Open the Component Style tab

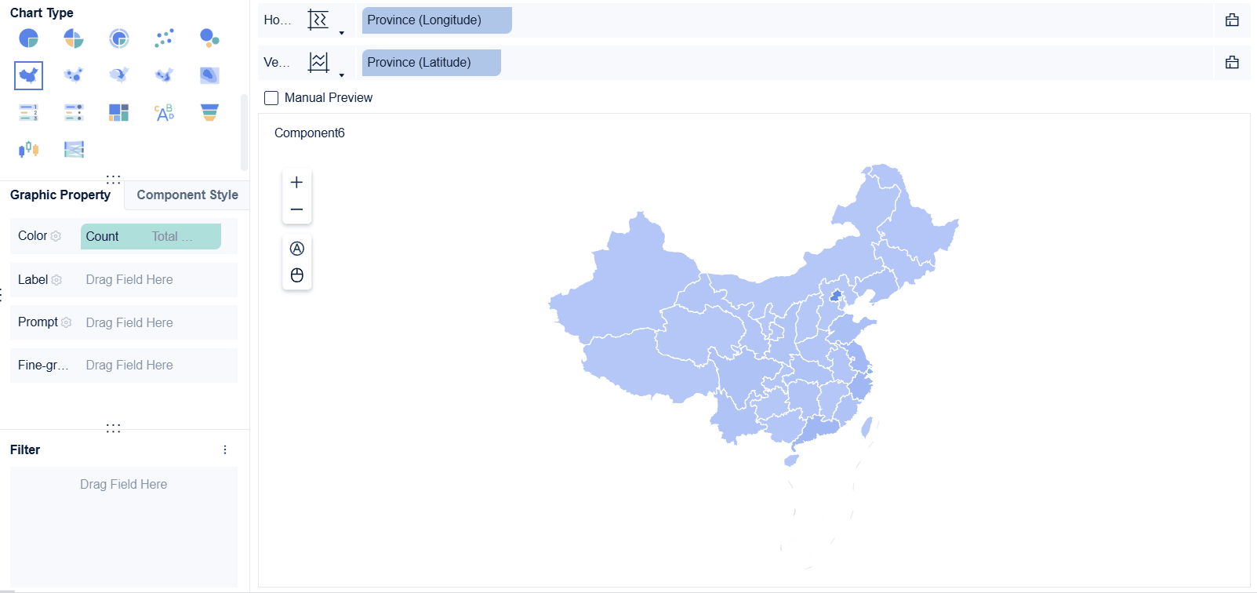coord(187,195)
